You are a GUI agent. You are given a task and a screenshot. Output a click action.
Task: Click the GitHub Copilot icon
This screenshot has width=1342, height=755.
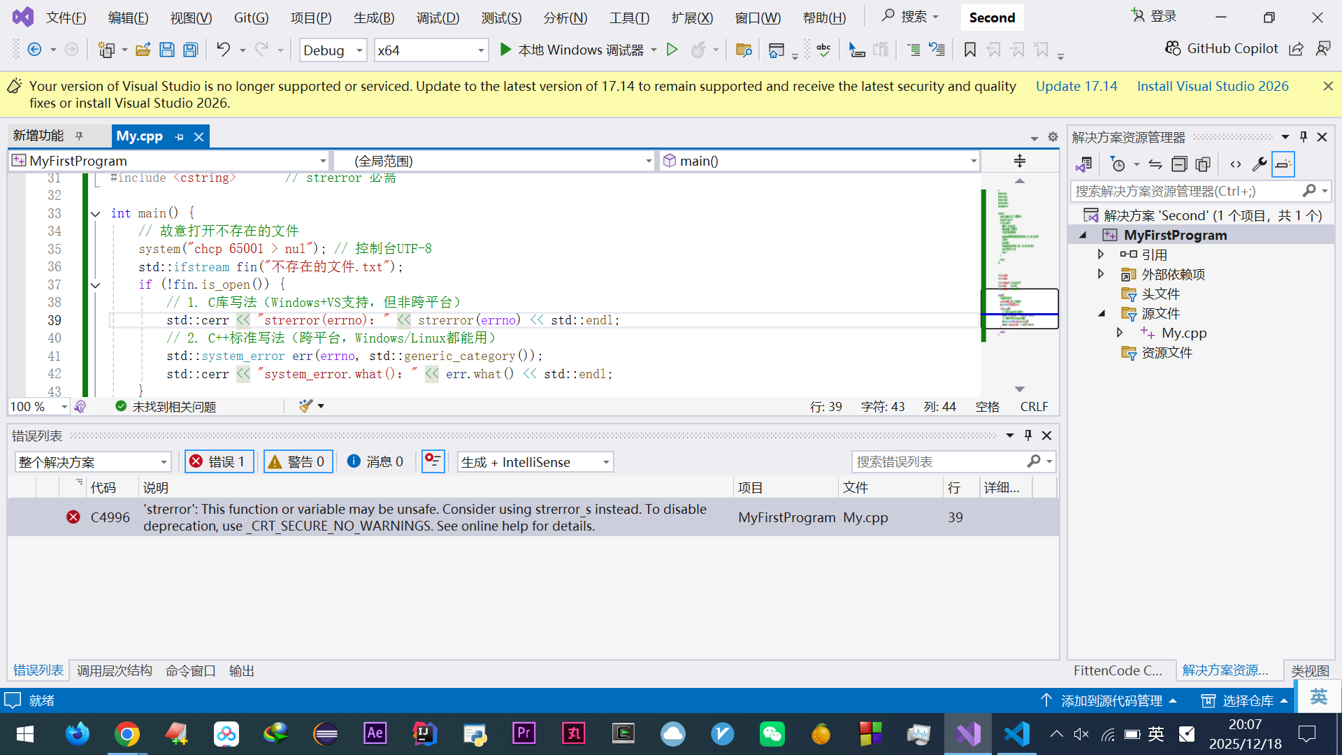click(1172, 48)
